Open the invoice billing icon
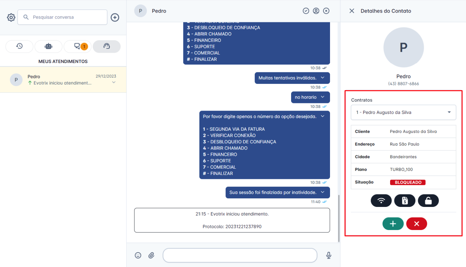Image resolution: width=466 pixels, height=267 pixels. pyautogui.click(x=405, y=200)
